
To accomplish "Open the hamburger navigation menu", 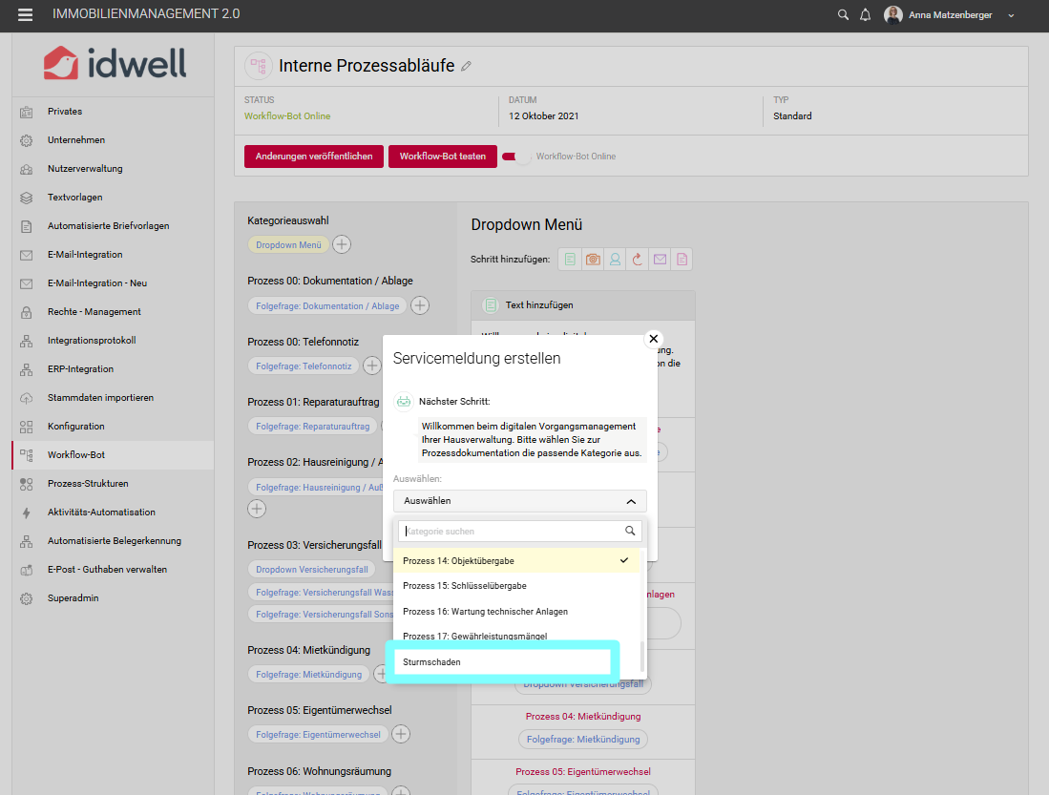I will 25,14.
